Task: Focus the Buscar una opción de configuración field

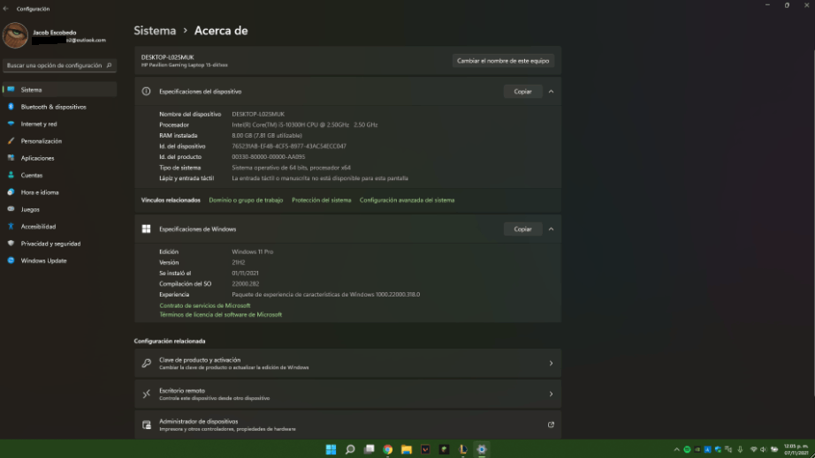Action: [x=60, y=65]
